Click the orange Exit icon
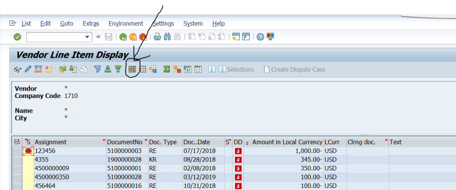 (x=133, y=37)
